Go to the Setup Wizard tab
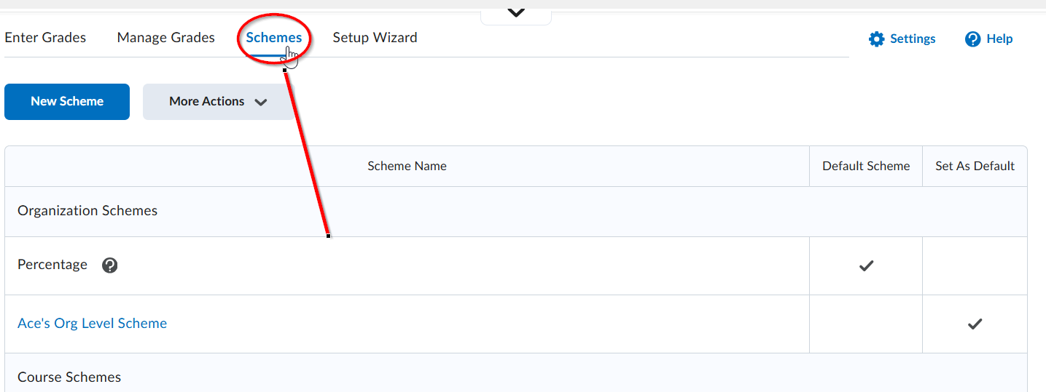Image resolution: width=1046 pixels, height=392 pixels. pos(375,38)
